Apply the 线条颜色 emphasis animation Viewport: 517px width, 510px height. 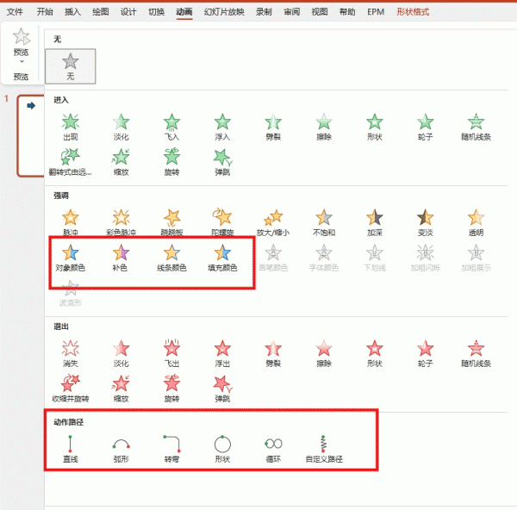pos(171,258)
